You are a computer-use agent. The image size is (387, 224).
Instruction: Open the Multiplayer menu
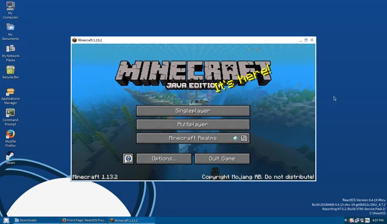[x=193, y=125]
